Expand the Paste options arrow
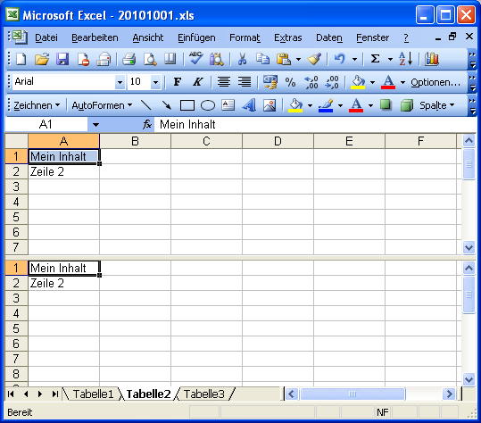 [298, 59]
